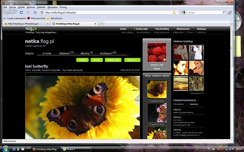Open the Plik menu

pos(5,7)
